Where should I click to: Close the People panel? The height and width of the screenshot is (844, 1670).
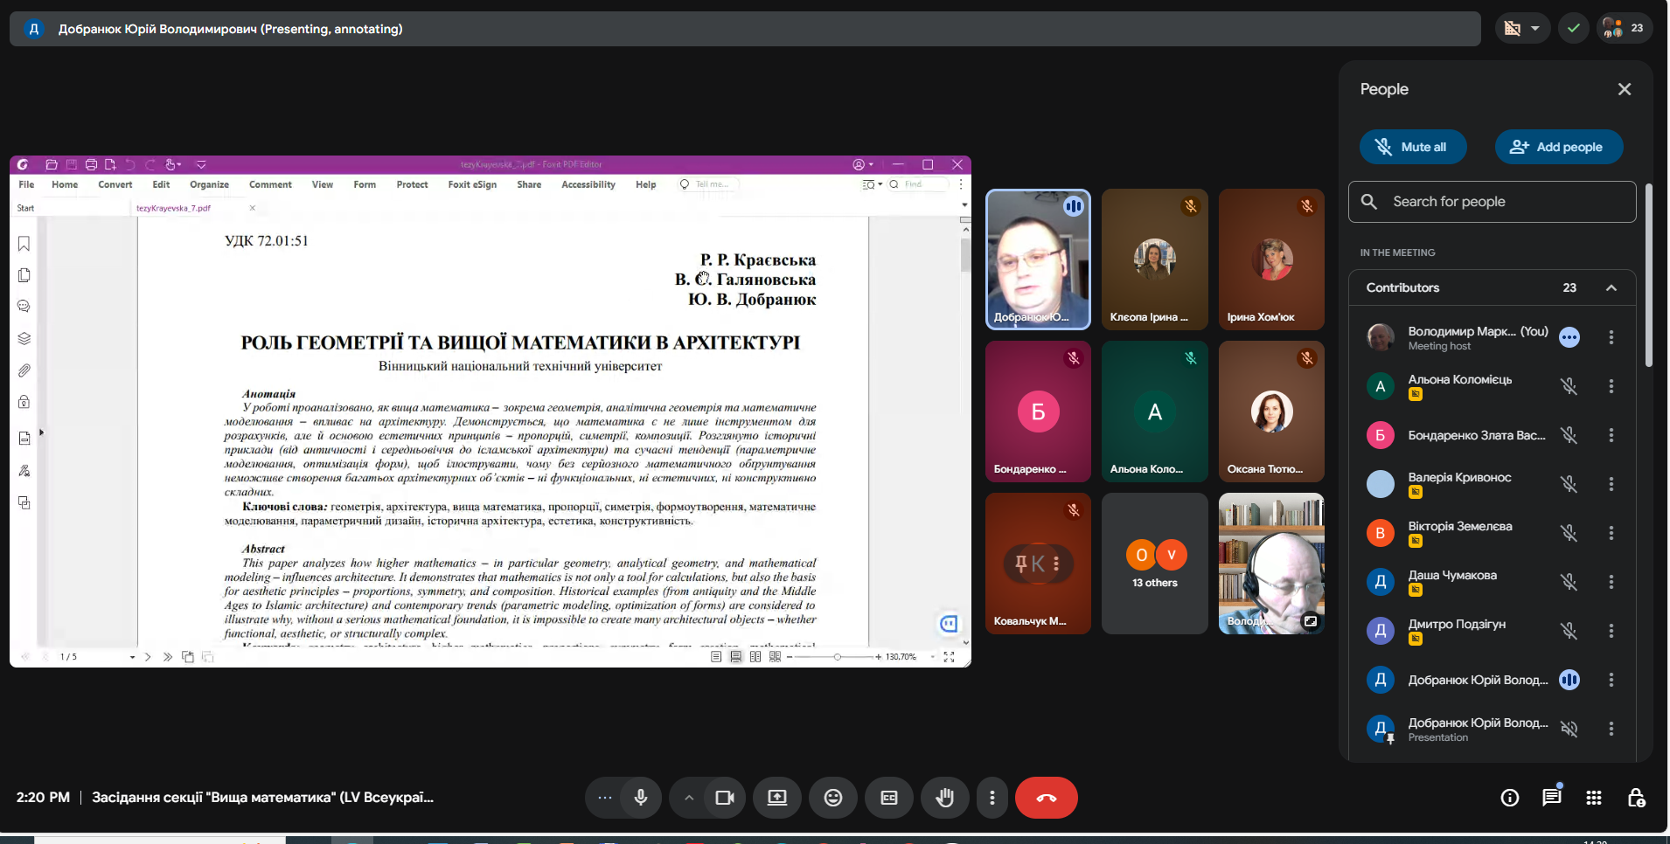1624,89
